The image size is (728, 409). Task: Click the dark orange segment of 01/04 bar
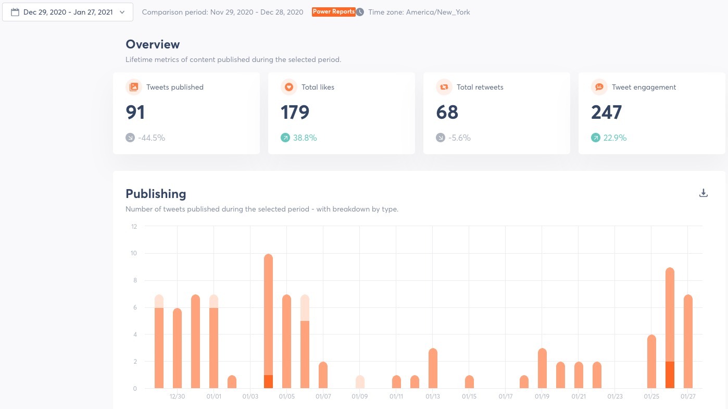point(269,382)
